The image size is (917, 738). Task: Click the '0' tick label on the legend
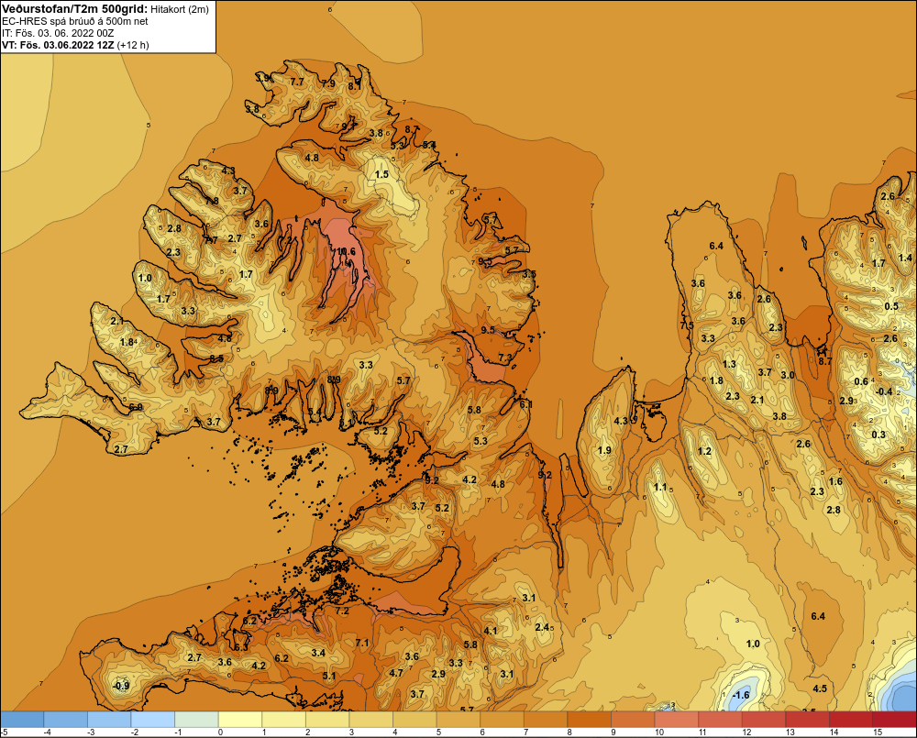[x=220, y=732]
